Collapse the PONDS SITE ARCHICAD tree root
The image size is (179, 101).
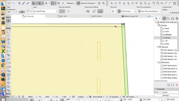[x=156, y=22]
